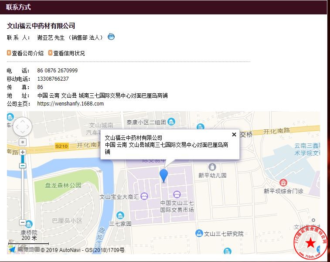Click address text 中国 云南 文山县
This screenshot has width=330, height=262.
coord(57,95)
